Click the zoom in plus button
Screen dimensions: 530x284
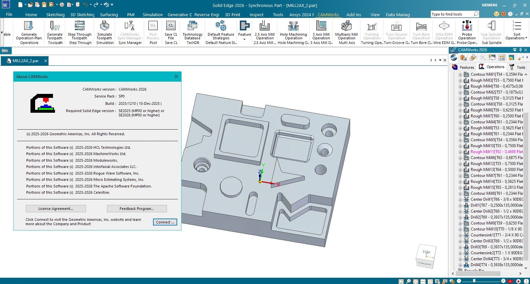pyautogui.click(x=503, y=281)
